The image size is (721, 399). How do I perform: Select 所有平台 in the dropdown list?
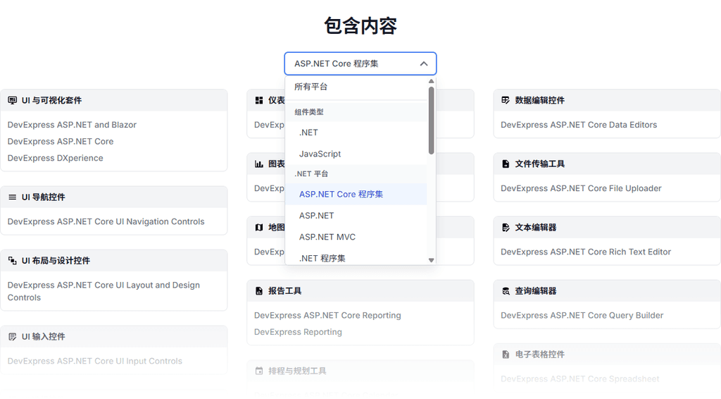356,87
